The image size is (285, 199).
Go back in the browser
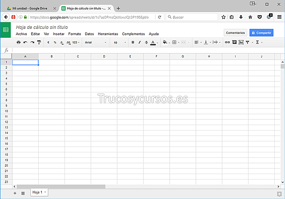coord(6,17)
